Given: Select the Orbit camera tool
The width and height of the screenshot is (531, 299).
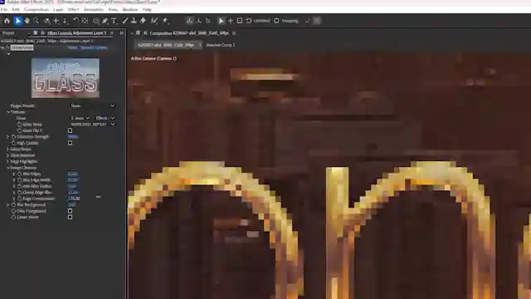Looking at the screenshot, I should pos(46,21).
